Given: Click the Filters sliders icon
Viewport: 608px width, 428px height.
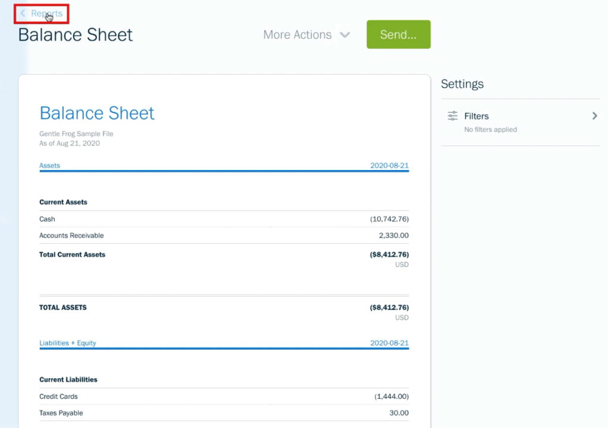Looking at the screenshot, I should coord(452,116).
